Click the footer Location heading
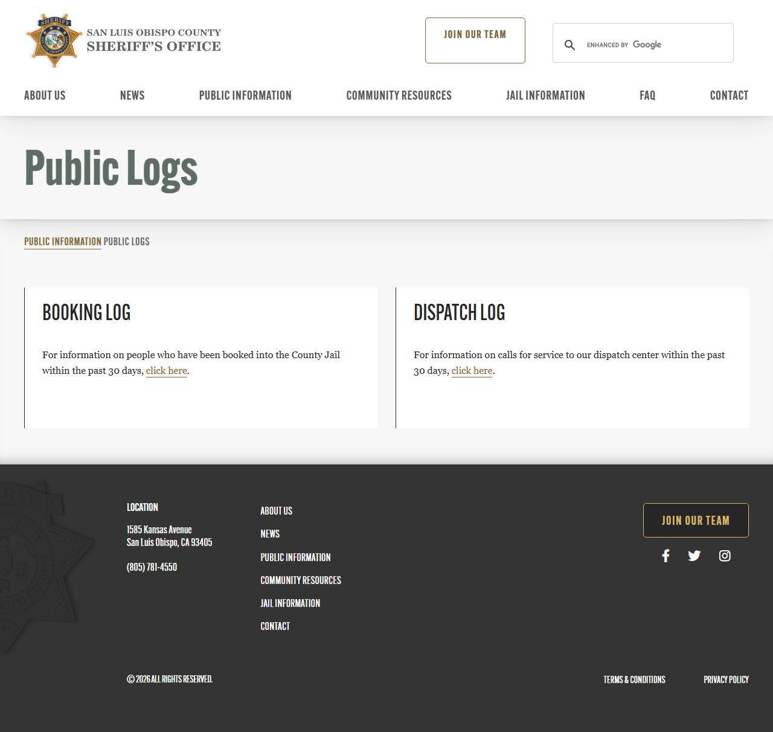This screenshot has height=732, width=773. [x=142, y=507]
